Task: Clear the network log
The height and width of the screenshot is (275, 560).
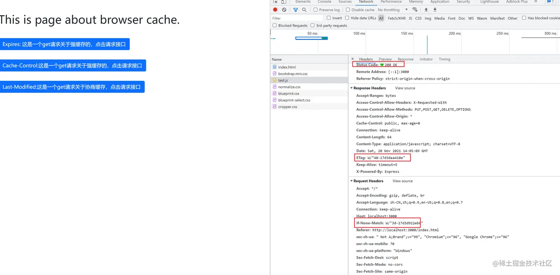Action: (x=284, y=10)
